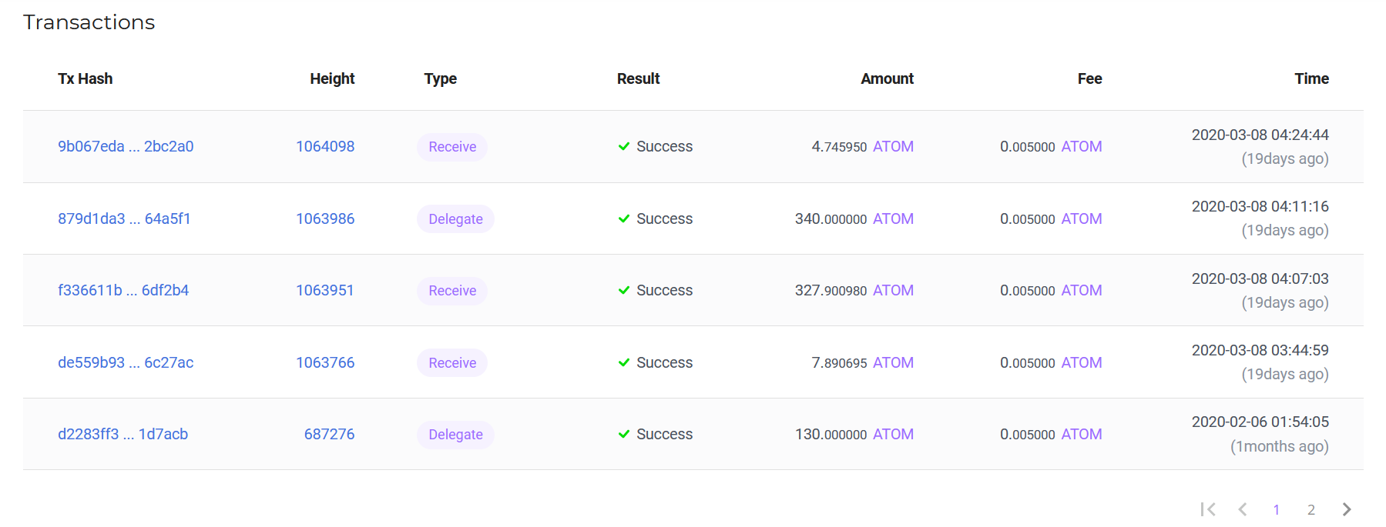Click the Transactions heading
Image resolution: width=1386 pixels, height=527 pixels.
pyautogui.click(x=89, y=22)
